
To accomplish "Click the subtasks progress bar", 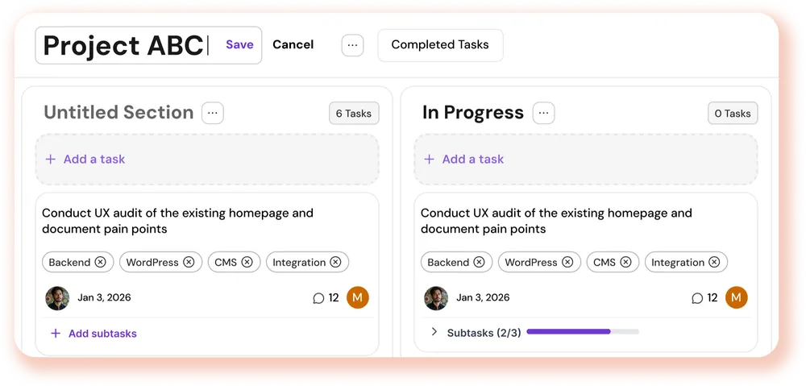I will coord(583,332).
